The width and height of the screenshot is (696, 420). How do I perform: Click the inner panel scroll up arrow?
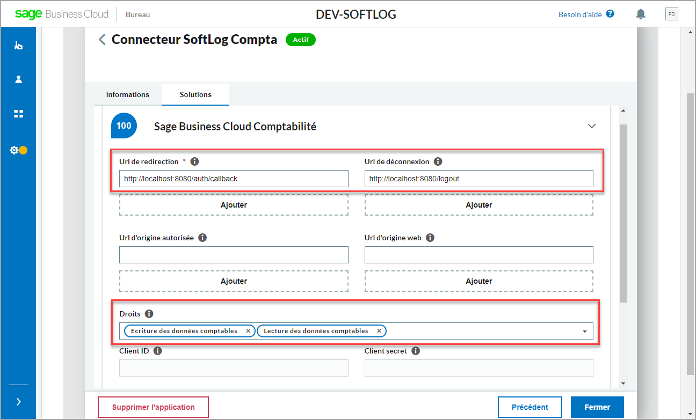click(x=623, y=110)
